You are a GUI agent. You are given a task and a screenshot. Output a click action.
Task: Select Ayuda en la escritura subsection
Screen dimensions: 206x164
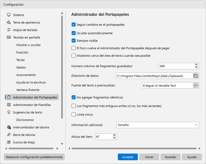(31, 82)
